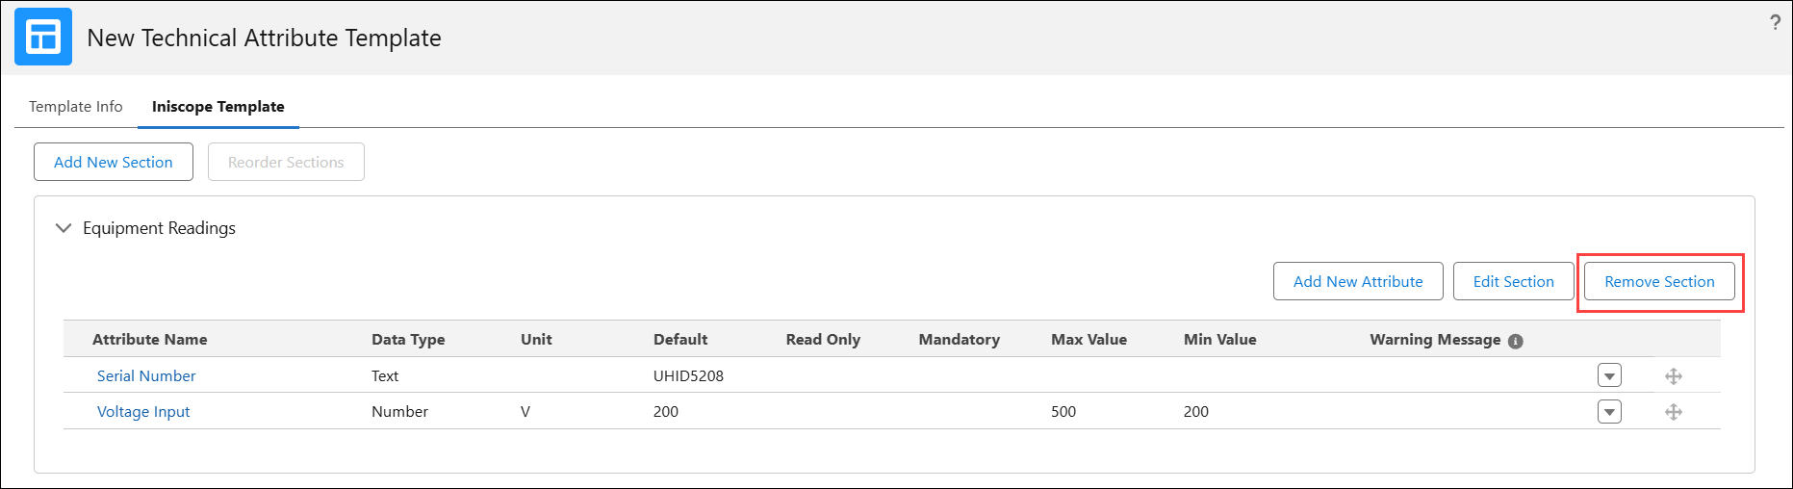Click the Default column header
Viewport: 1793px width, 489px height.
click(x=680, y=339)
